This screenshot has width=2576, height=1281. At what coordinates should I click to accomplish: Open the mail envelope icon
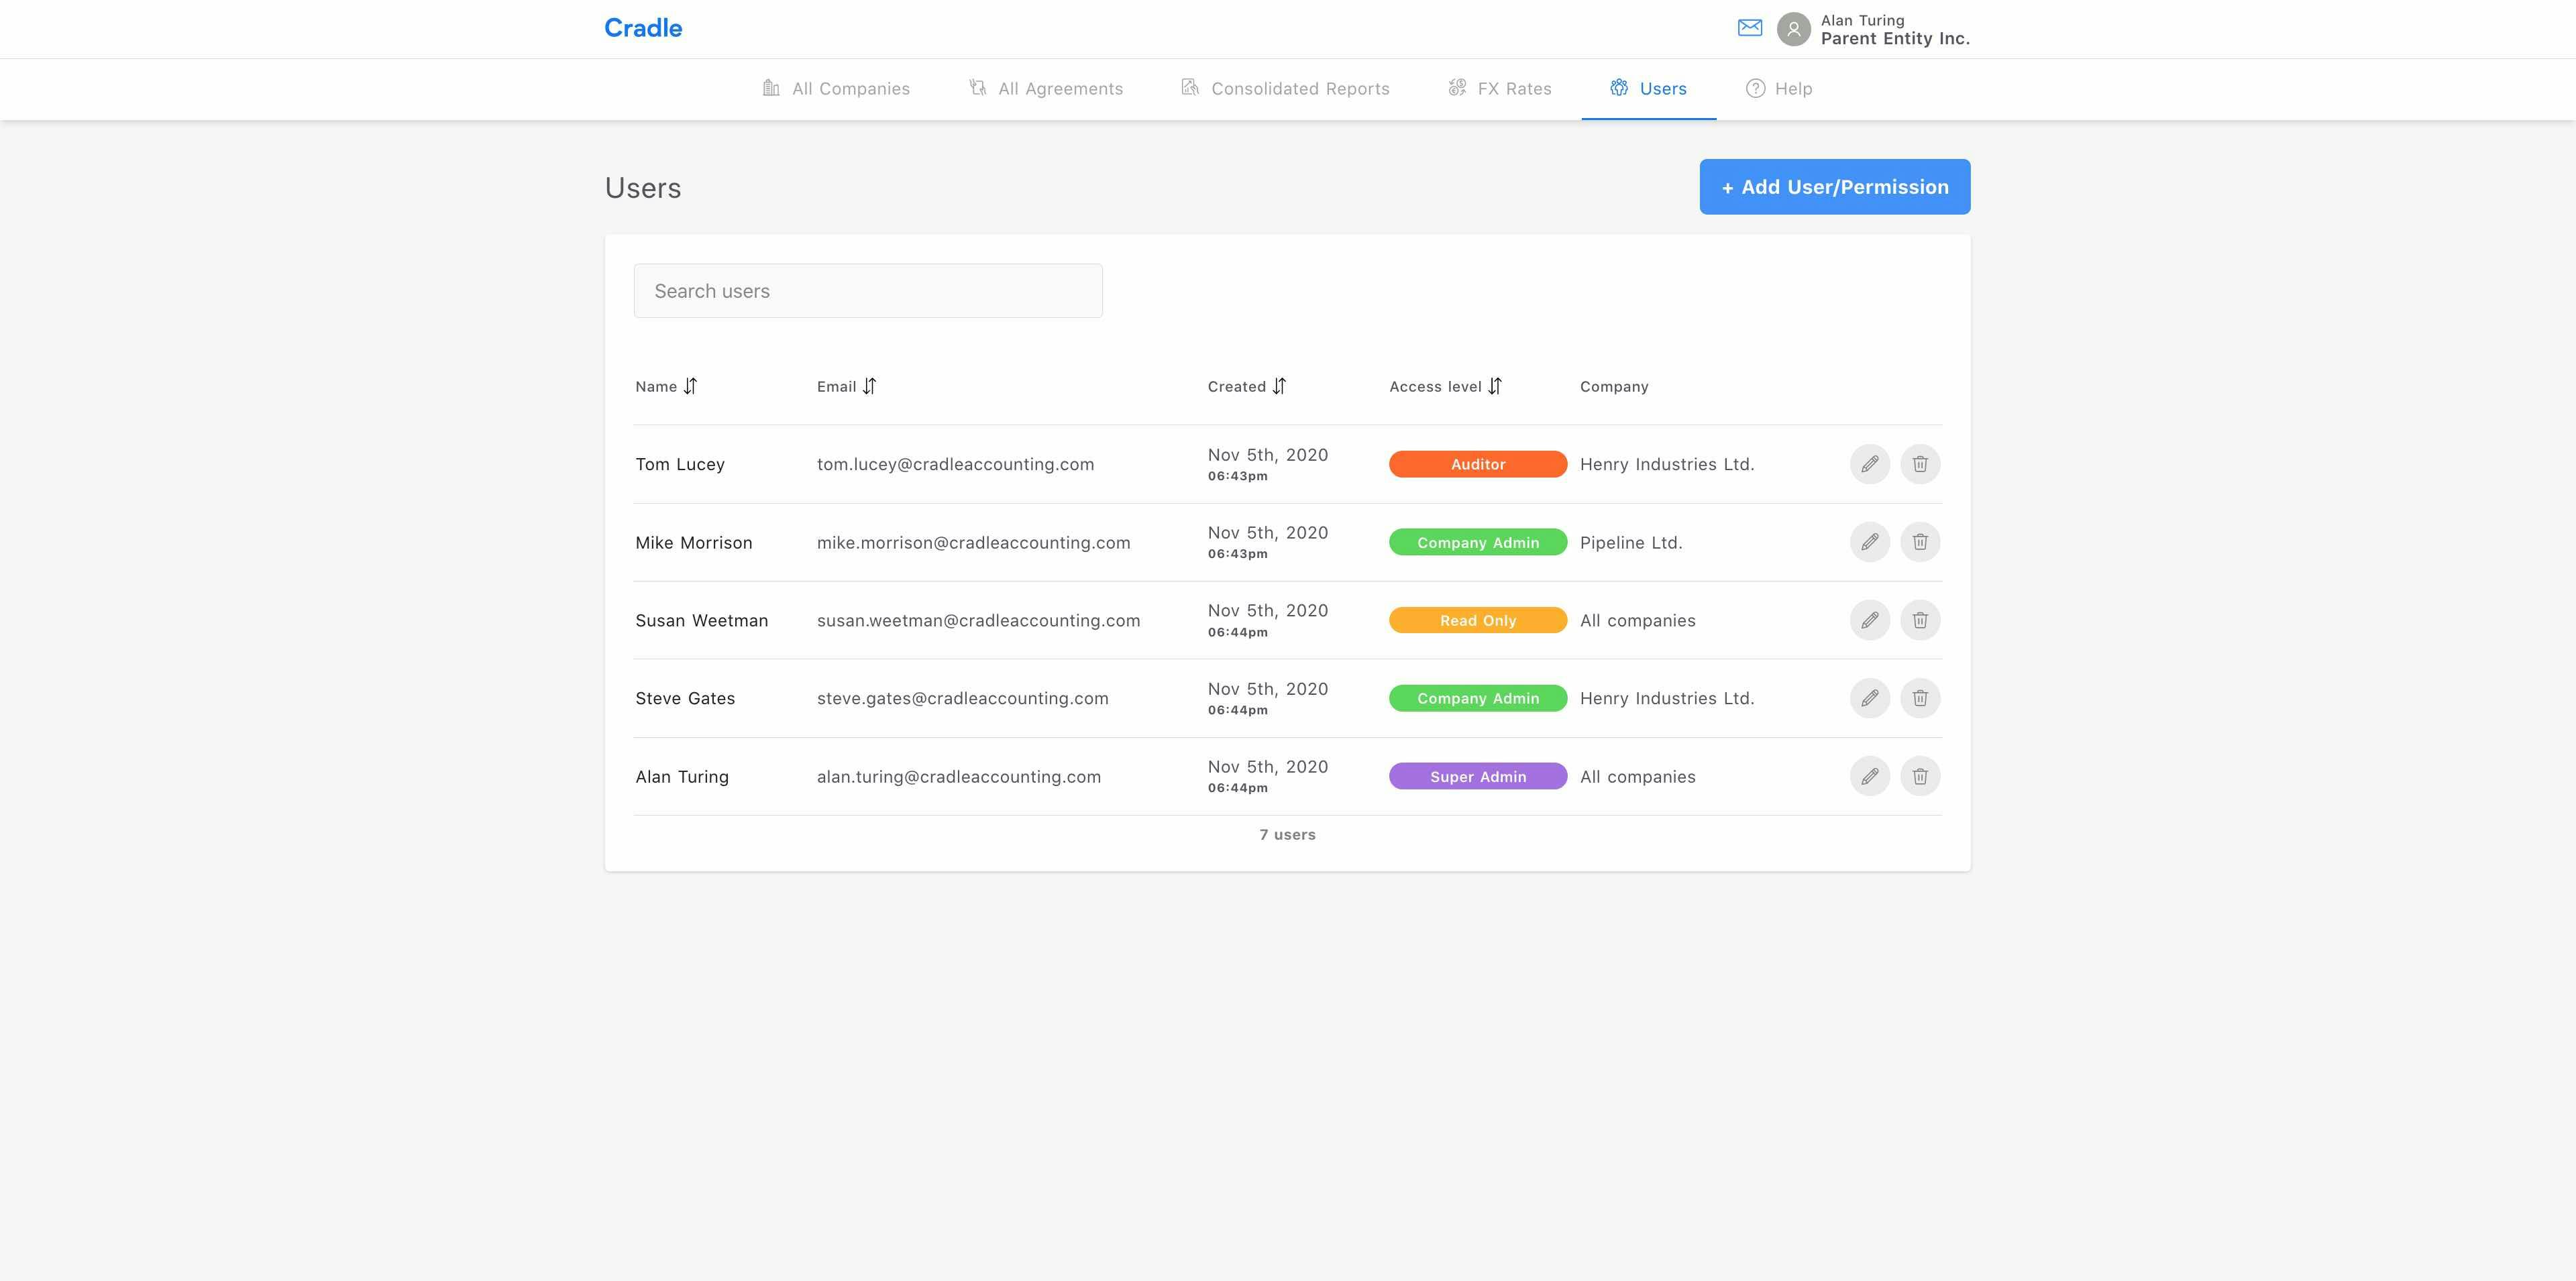(1749, 28)
